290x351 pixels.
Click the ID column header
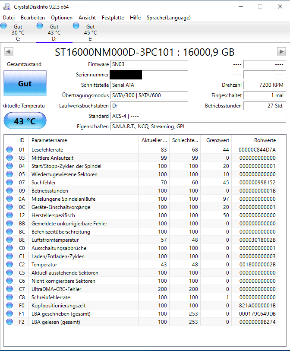(x=22, y=140)
